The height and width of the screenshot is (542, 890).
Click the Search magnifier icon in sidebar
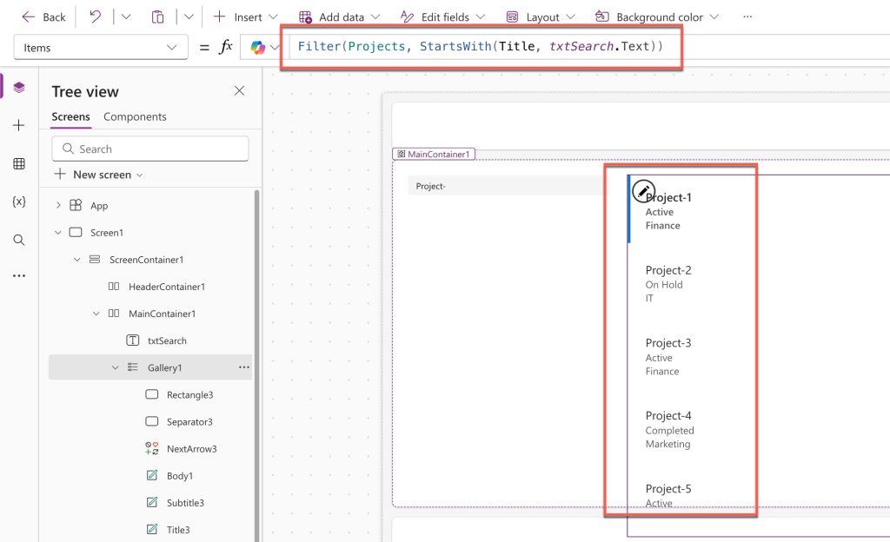(x=19, y=240)
